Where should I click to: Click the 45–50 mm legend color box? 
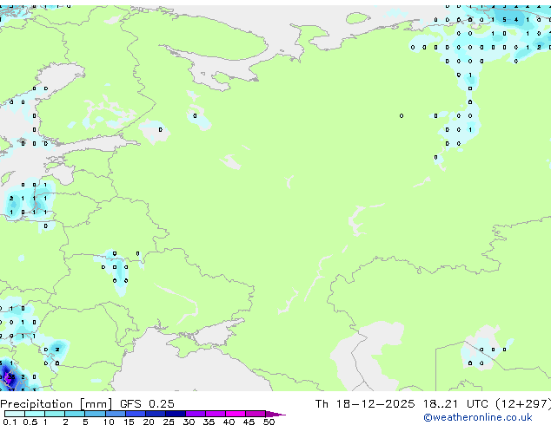[x=256, y=414]
